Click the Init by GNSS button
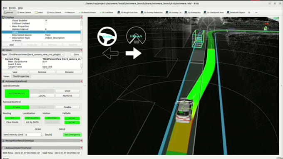 click(32, 122)
